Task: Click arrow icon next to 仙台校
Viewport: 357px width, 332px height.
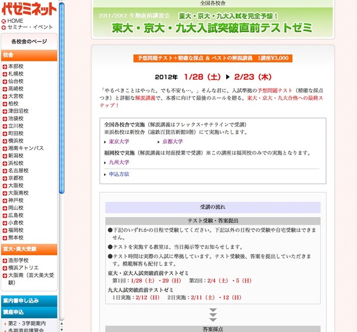Action: coord(5,82)
